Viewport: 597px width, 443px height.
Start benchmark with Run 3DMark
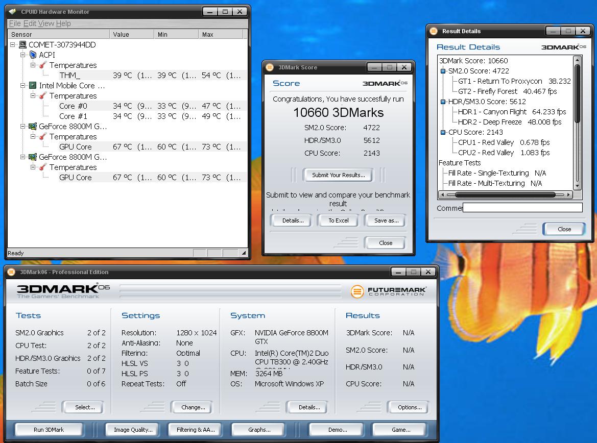point(49,430)
